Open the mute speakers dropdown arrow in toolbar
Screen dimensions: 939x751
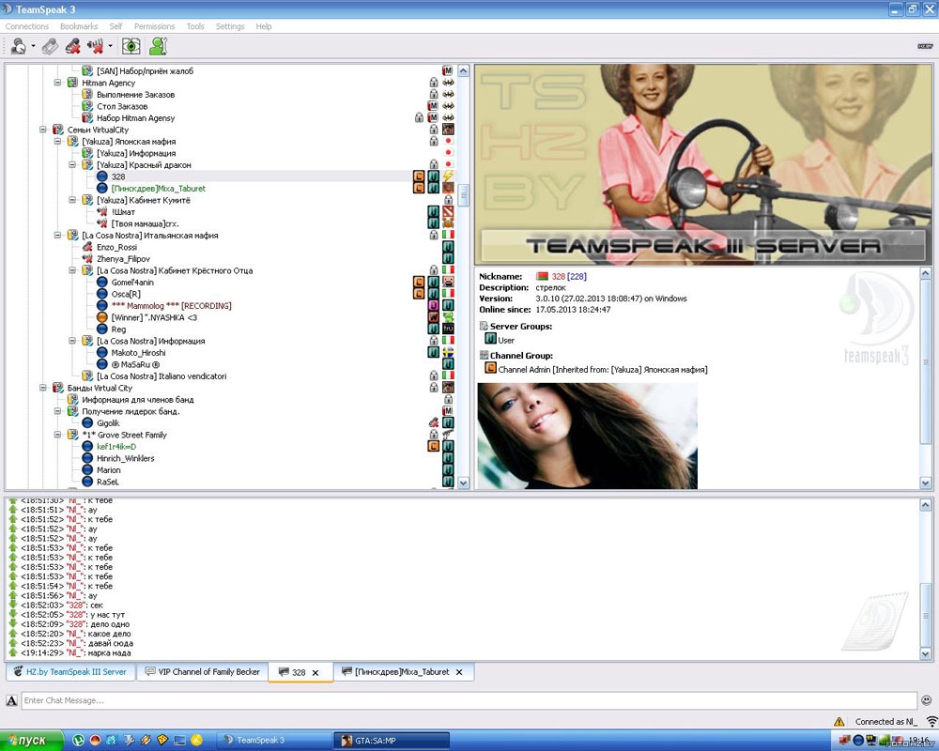110,45
